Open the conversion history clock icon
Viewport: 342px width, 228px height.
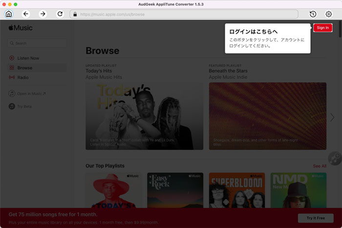[313, 14]
